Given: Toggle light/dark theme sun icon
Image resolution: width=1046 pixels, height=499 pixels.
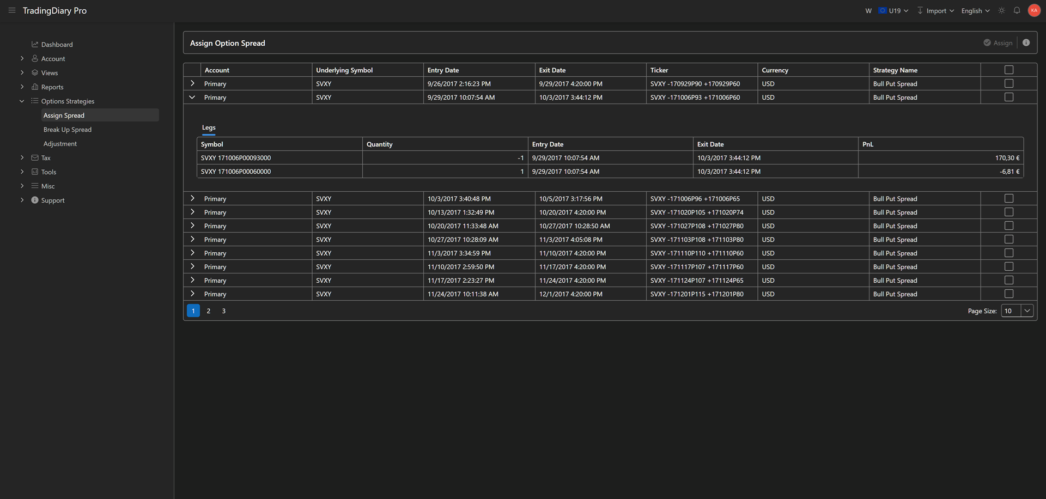Looking at the screenshot, I should [x=1001, y=10].
